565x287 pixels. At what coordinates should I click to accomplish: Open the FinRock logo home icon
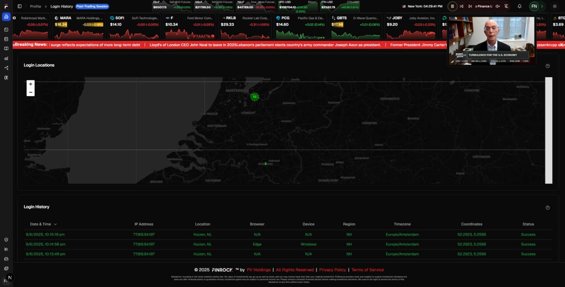(6, 6)
